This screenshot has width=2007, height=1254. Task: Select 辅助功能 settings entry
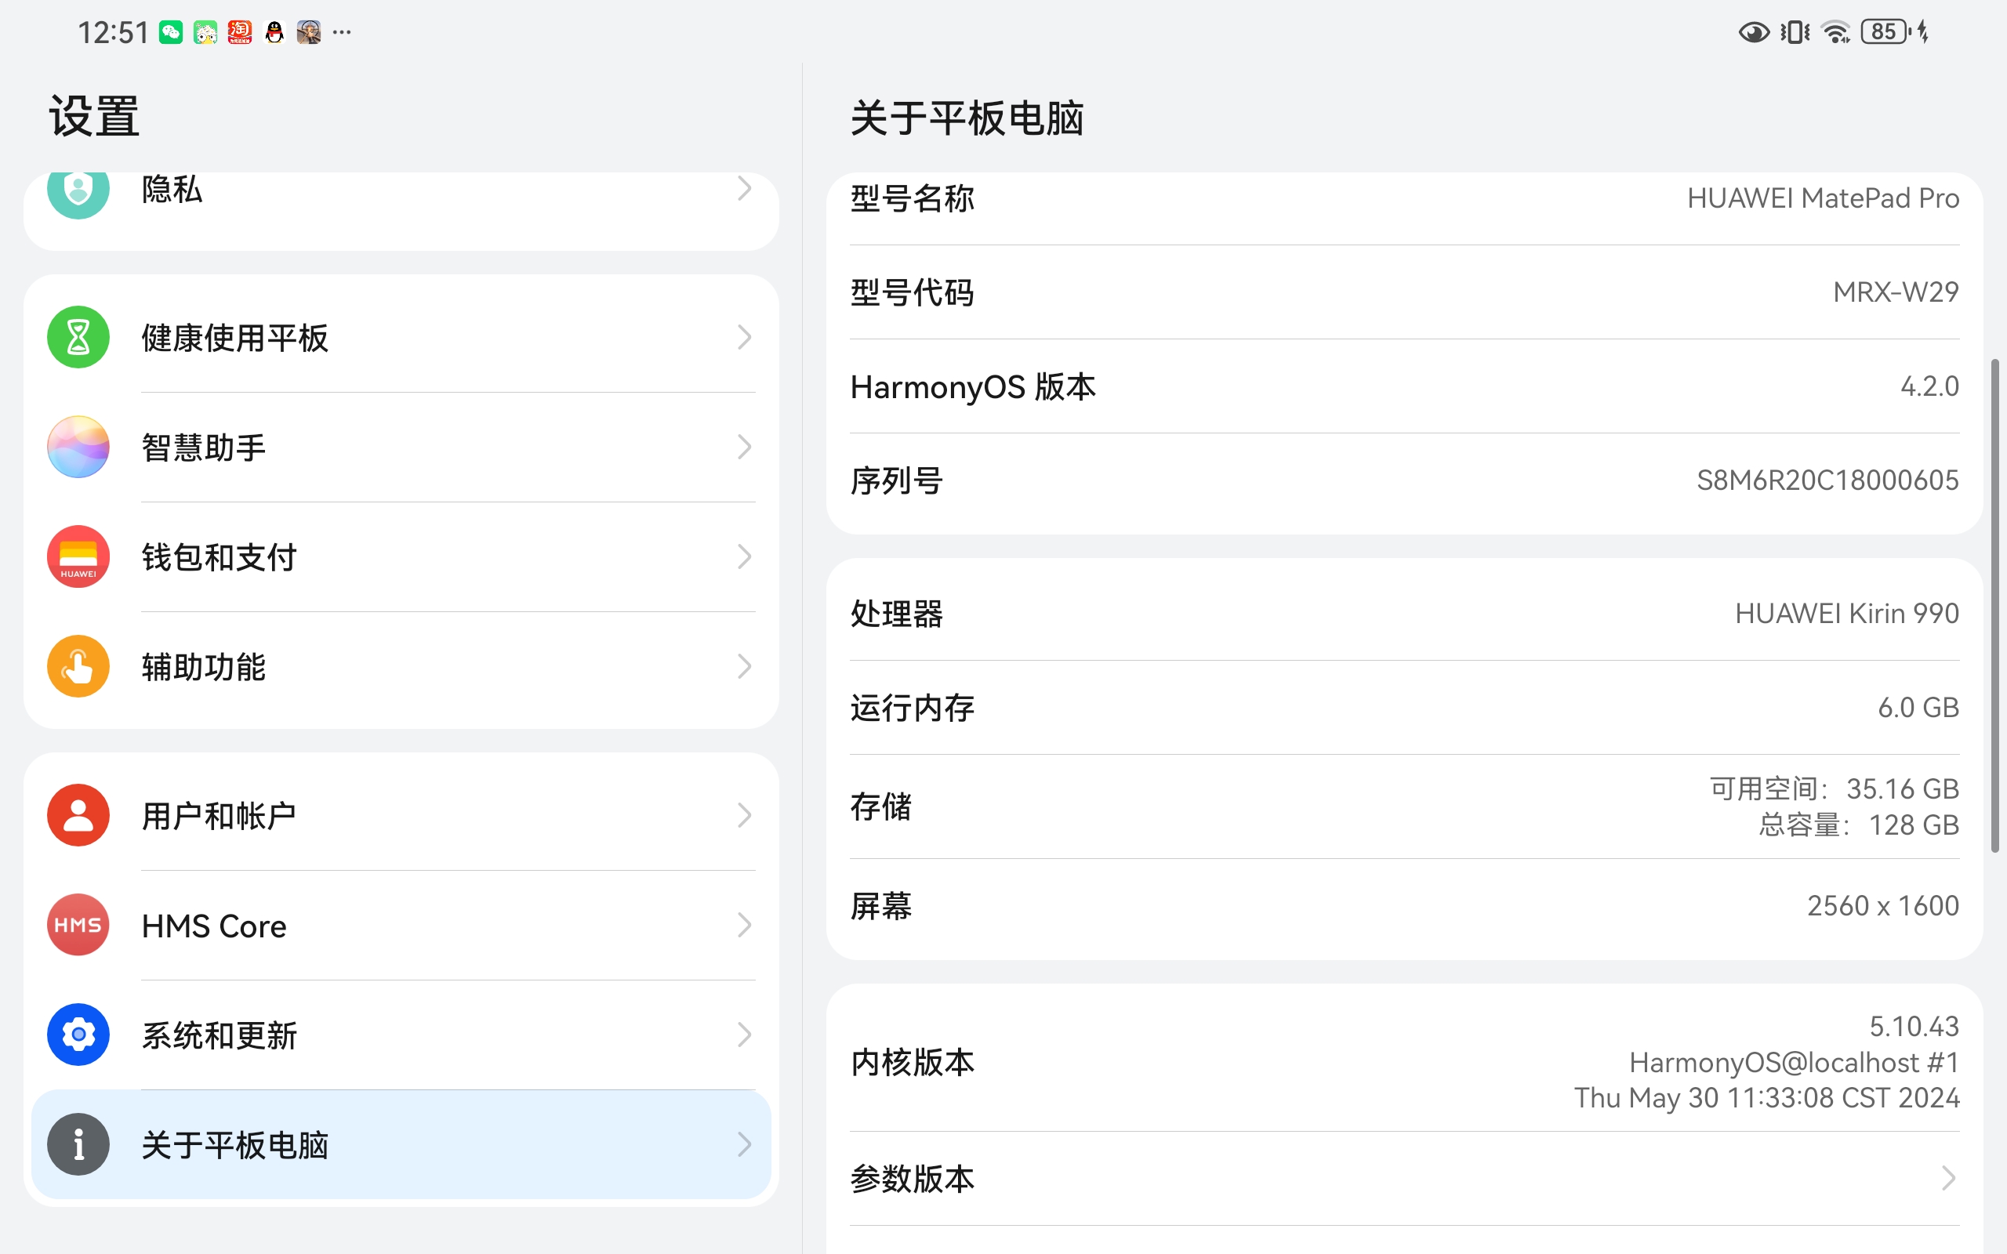401,666
